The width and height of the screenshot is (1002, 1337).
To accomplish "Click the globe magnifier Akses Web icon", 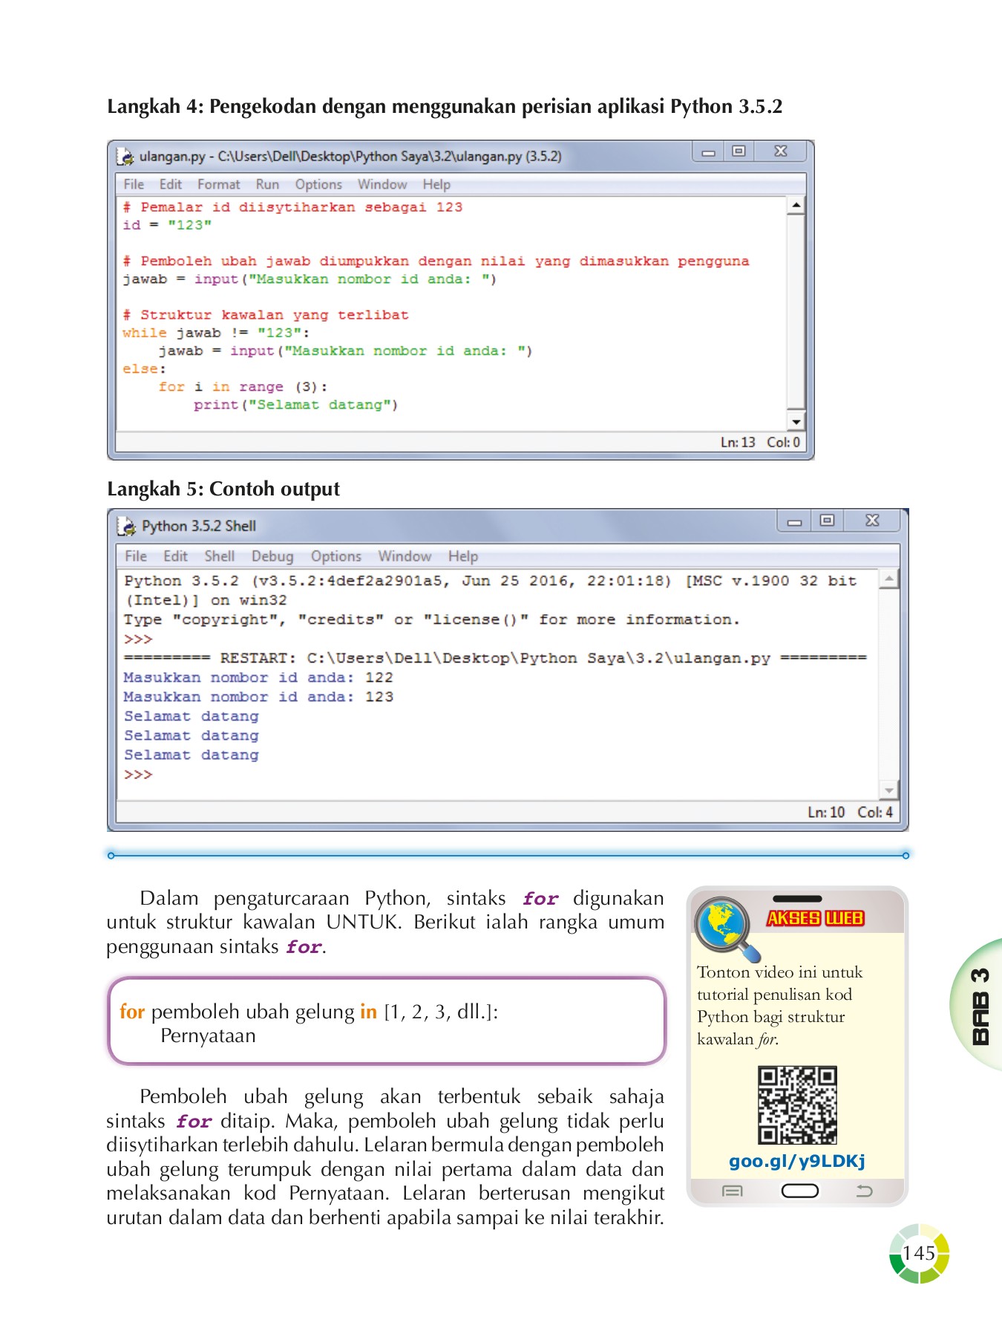I will (x=726, y=927).
